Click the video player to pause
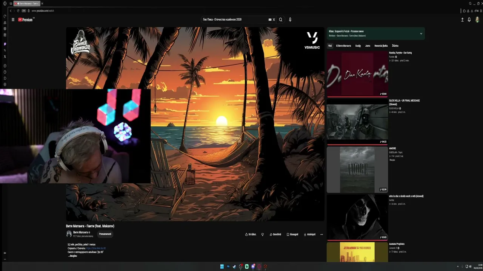Viewport: 483px width, 271px height. click(x=195, y=124)
